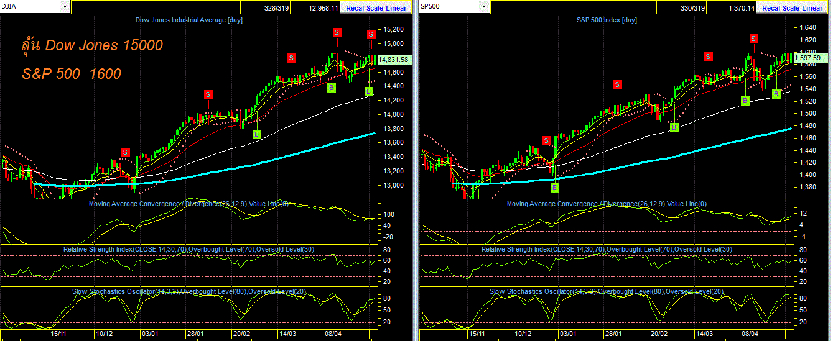
Task: Click the 1,370.14 value in SP500 header
Action: click(742, 8)
